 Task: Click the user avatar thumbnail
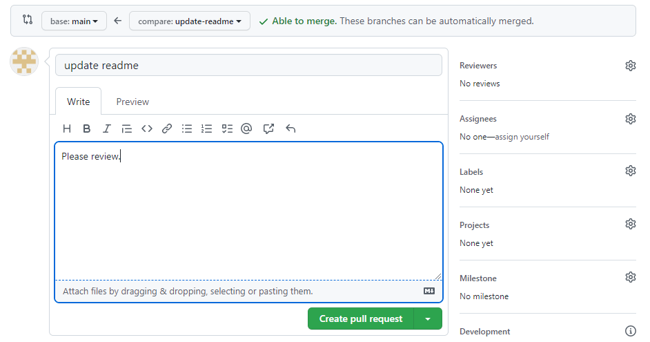click(24, 61)
